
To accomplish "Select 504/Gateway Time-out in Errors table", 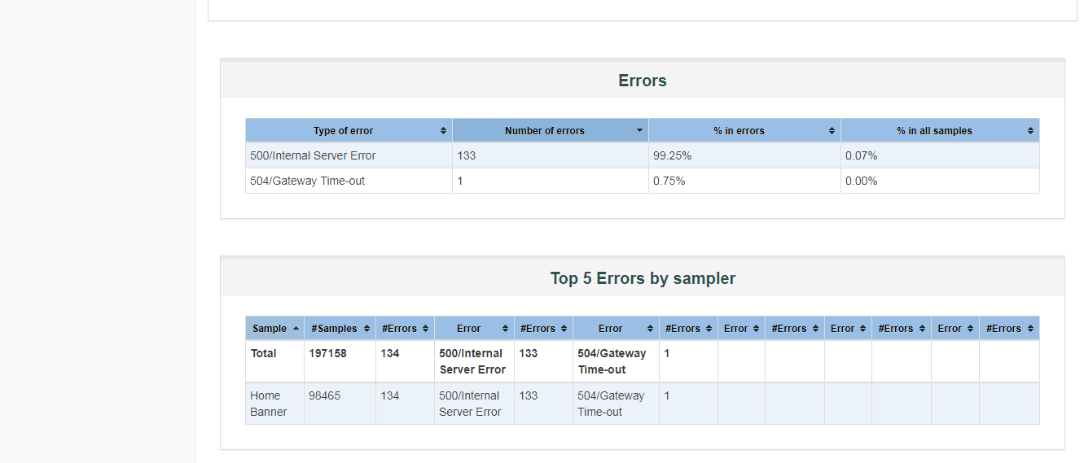I will pos(307,181).
